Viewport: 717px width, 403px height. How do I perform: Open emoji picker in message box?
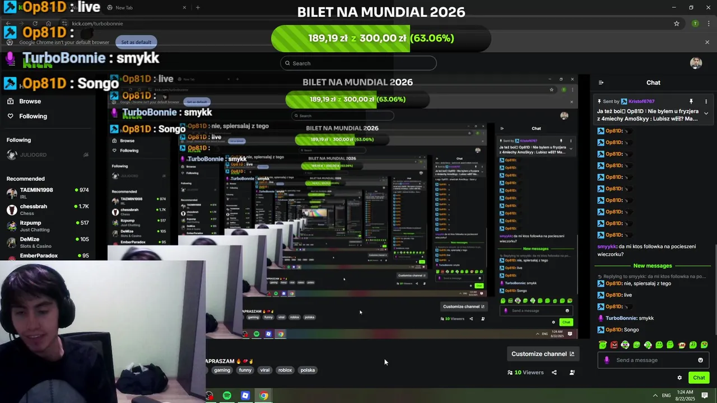point(700,360)
